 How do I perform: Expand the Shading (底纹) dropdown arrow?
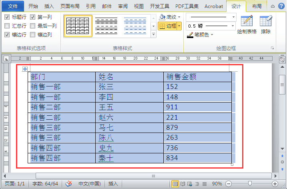pyautogui.click(x=179, y=17)
